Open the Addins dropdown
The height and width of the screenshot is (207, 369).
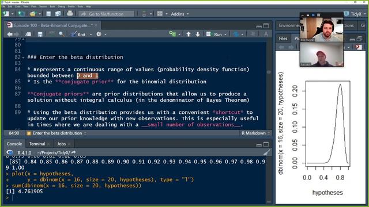pos(180,14)
